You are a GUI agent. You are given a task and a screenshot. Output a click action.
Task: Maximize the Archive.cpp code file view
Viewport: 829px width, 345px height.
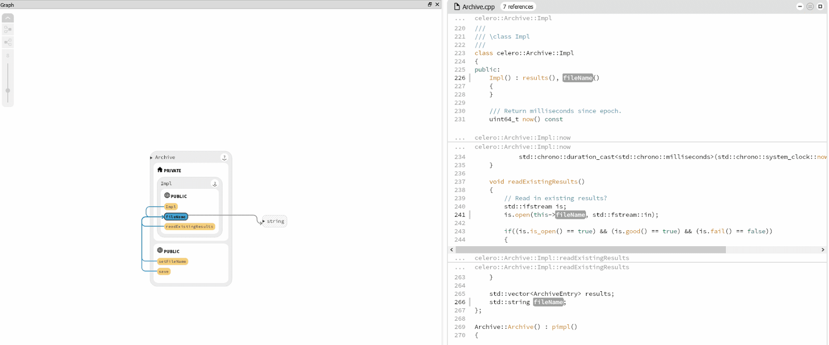coord(820,7)
